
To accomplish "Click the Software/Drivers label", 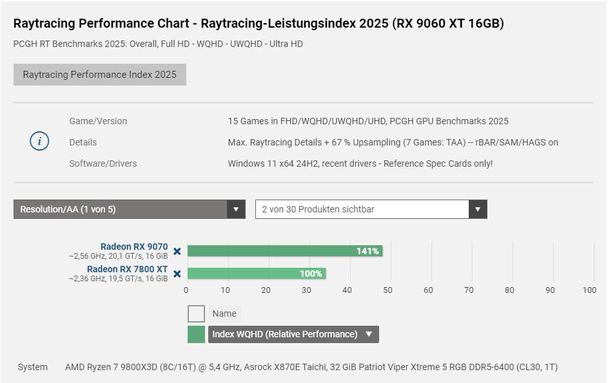I will 103,163.
